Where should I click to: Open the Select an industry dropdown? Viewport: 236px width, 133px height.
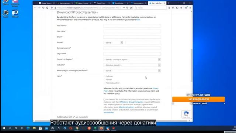tap(132, 65)
